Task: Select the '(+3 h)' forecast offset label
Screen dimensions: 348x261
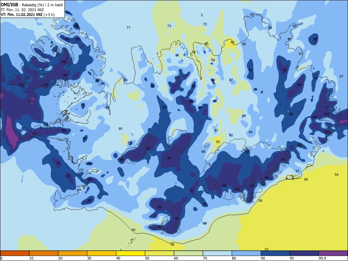Action: 49,15
